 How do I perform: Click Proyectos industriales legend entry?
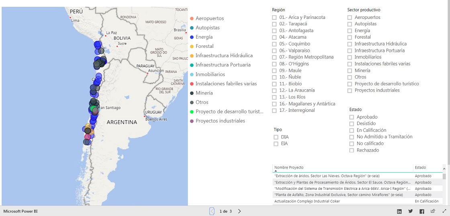pyautogui.click(x=220, y=121)
